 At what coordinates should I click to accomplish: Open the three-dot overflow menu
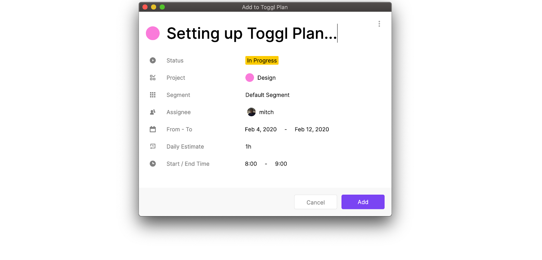379,24
